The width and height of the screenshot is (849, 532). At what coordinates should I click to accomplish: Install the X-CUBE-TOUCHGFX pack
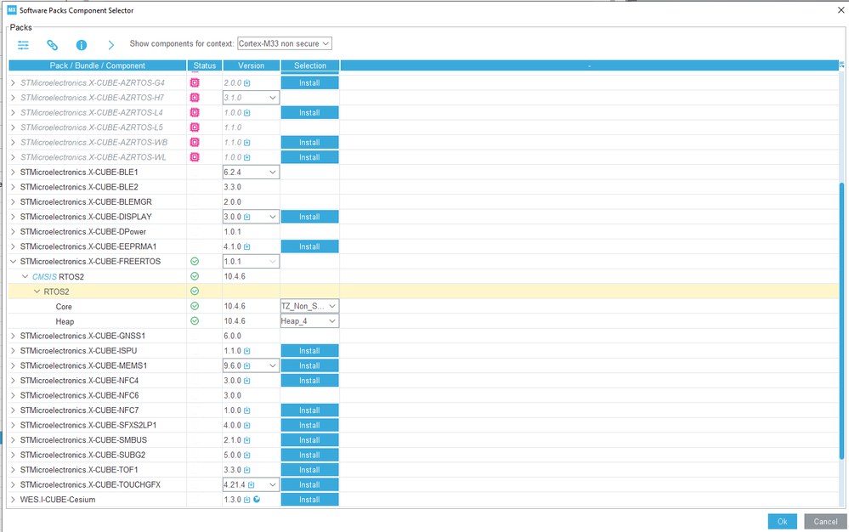(x=309, y=485)
